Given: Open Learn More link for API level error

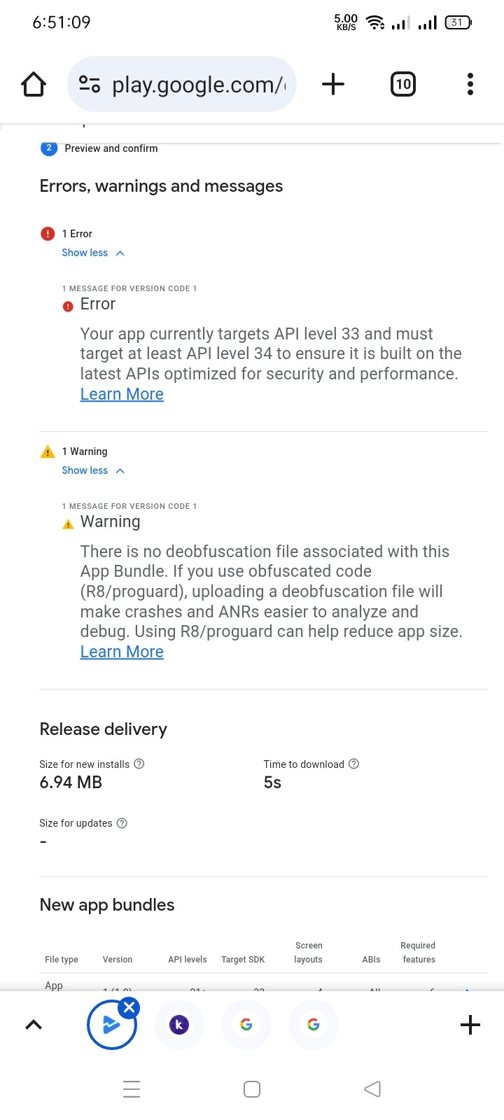Looking at the screenshot, I should pos(122,394).
